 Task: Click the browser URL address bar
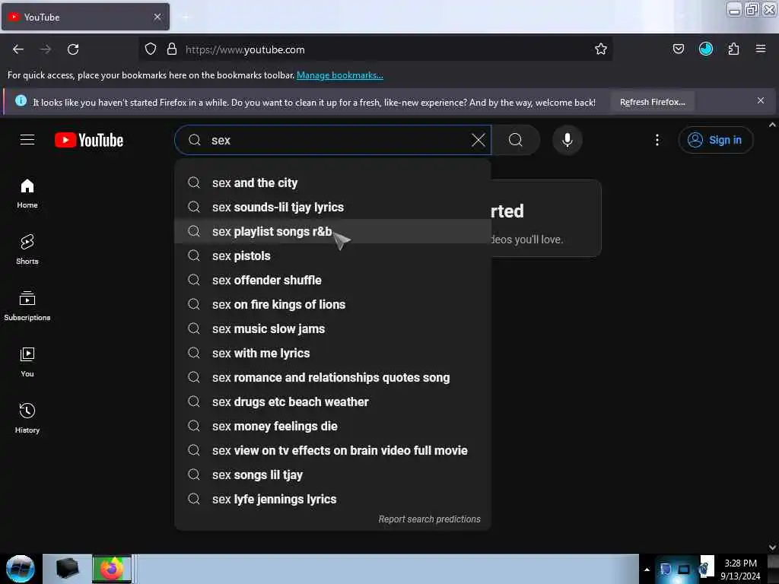(x=375, y=49)
